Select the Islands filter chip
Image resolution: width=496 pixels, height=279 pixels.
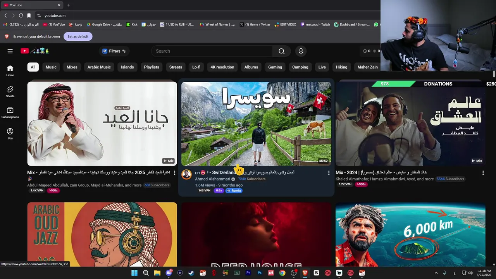(x=127, y=67)
